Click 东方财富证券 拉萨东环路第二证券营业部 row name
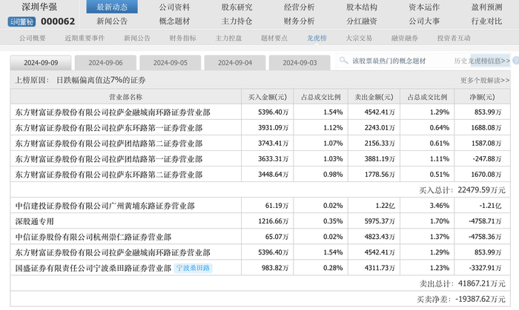519x310 pixels. pyautogui.click(x=108, y=175)
